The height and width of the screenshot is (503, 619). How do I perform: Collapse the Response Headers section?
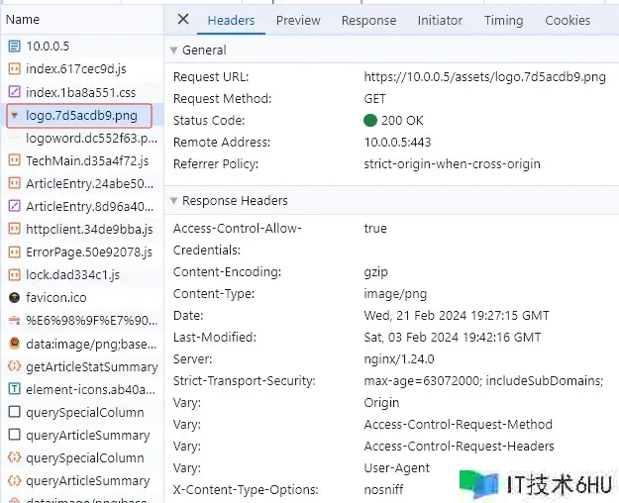point(174,201)
